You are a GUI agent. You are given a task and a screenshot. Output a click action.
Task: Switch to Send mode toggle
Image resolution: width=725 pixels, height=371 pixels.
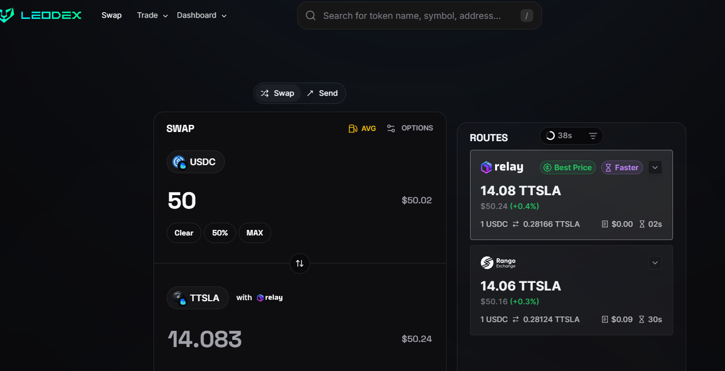point(322,93)
